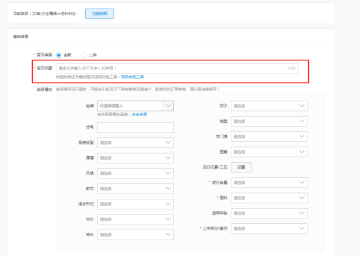Expand the 服装版型 dropdown
This screenshot has height=256, width=360.
pyautogui.click(x=135, y=142)
